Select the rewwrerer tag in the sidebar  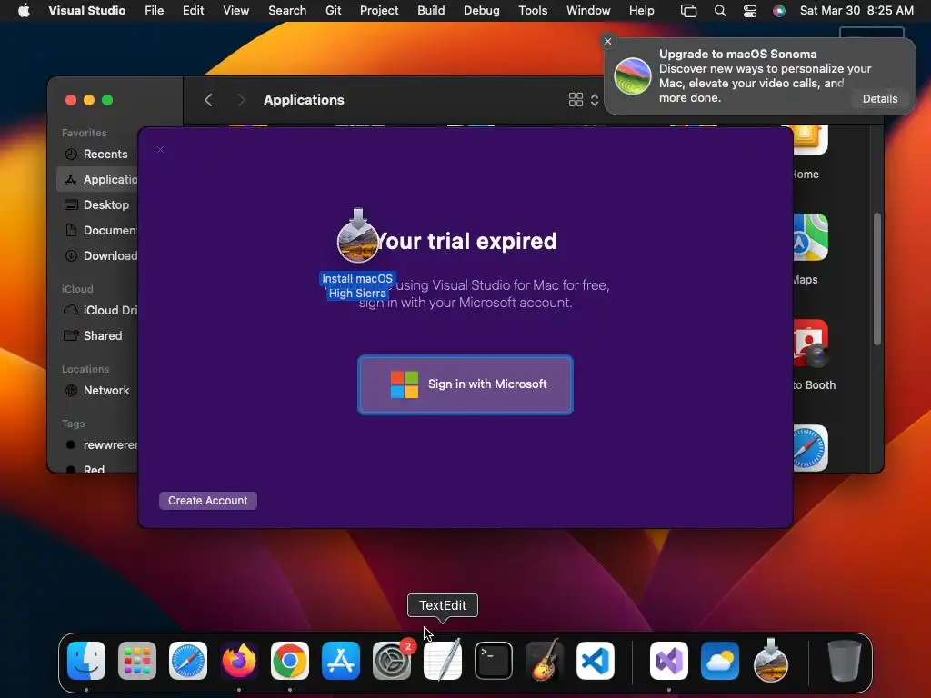pyautogui.click(x=96, y=445)
